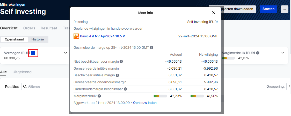
Task: Click help icon for Onderhoudsmargin beschikbaar
Action: click(x=125, y=89)
